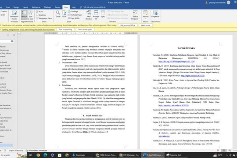Screen dimensions: 237x158
Task: Click Tell me what you want field
Action: [94, 7]
